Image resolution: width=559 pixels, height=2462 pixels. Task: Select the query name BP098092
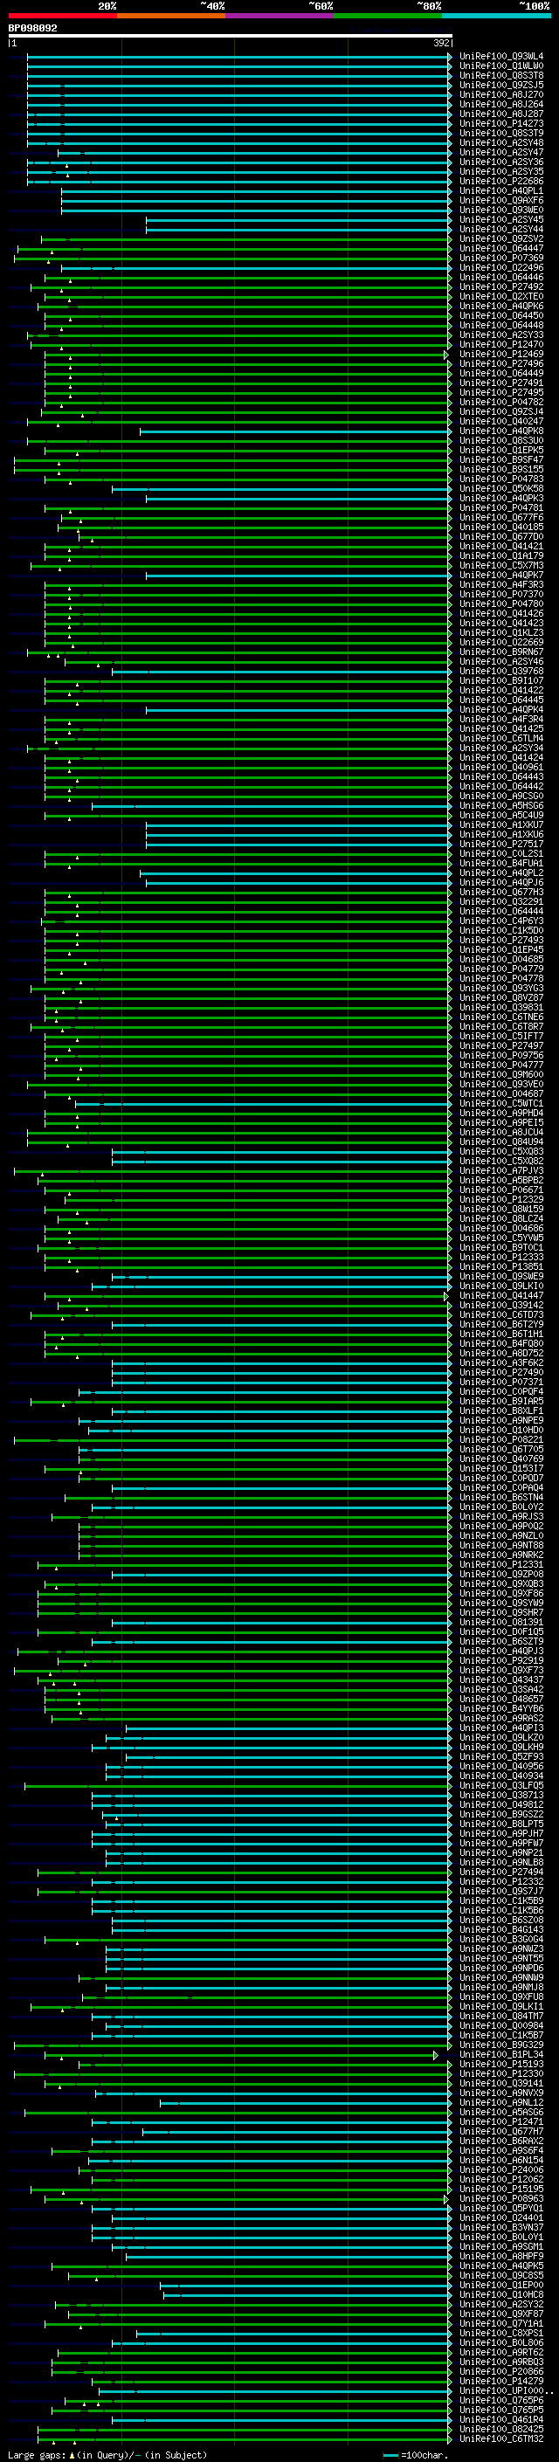pos(32,29)
